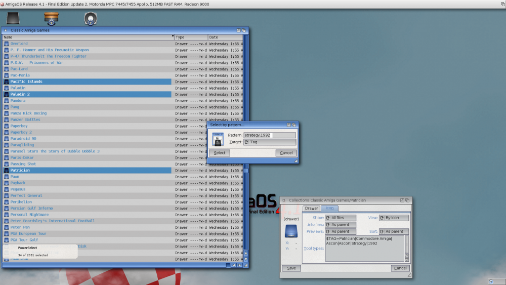Select Payback entry

click(18, 183)
